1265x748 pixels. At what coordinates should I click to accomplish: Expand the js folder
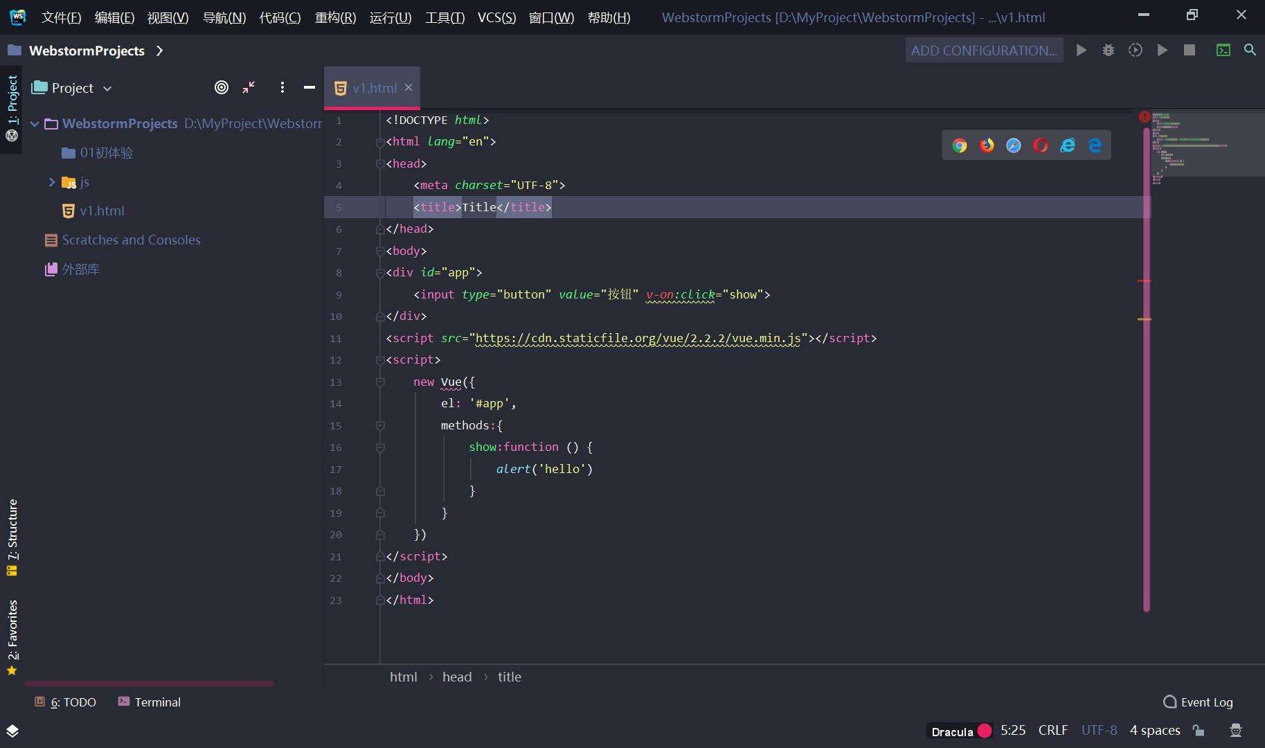pyautogui.click(x=52, y=182)
